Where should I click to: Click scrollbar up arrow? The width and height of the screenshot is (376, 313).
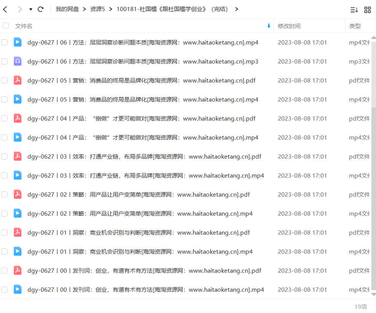point(374,37)
